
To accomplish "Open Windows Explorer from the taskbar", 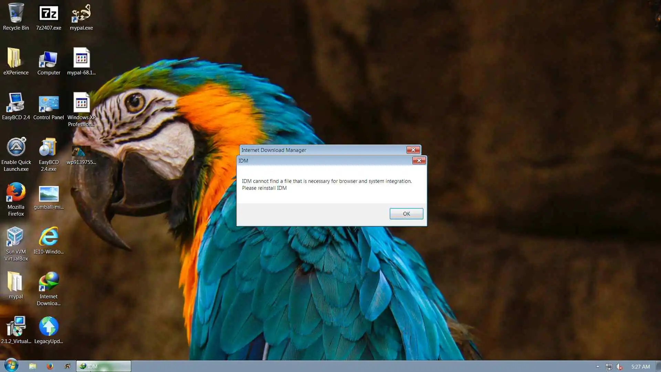I will (33, 366).
